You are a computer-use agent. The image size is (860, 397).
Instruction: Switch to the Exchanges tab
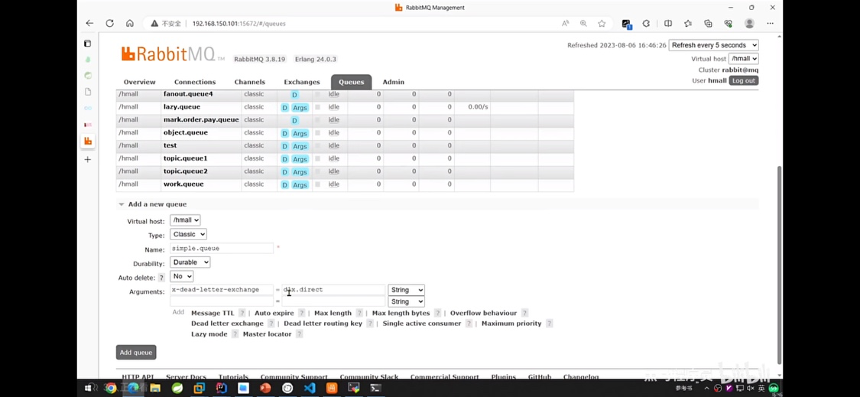[302, 82]
